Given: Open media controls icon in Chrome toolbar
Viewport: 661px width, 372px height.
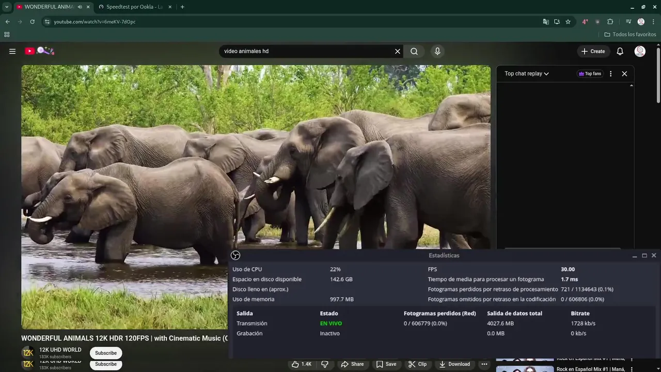Looking at the screenshot, I should tap(628, 22).
